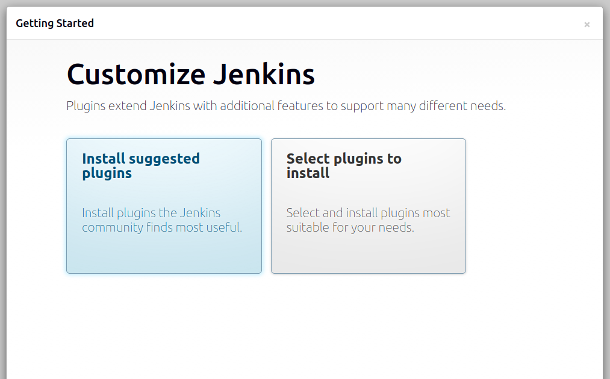Click "Select and install plugins most suitable" description
The width and height of the screenshot is (610, 379).
(x=368, y=213)
